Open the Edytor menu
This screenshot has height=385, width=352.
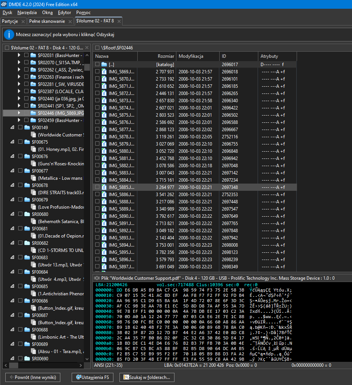pyautogui.click(x=64, y=13)
